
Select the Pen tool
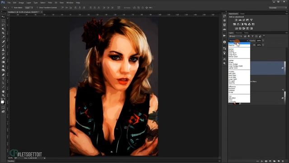tap(3, 75)
